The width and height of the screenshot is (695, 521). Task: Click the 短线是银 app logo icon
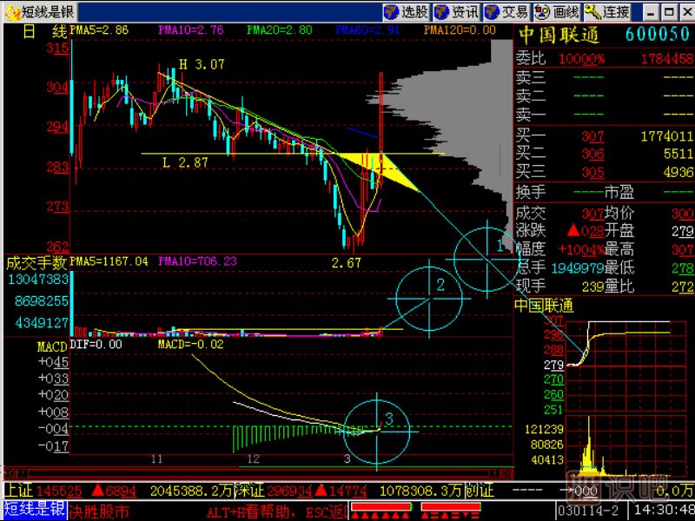10,11
